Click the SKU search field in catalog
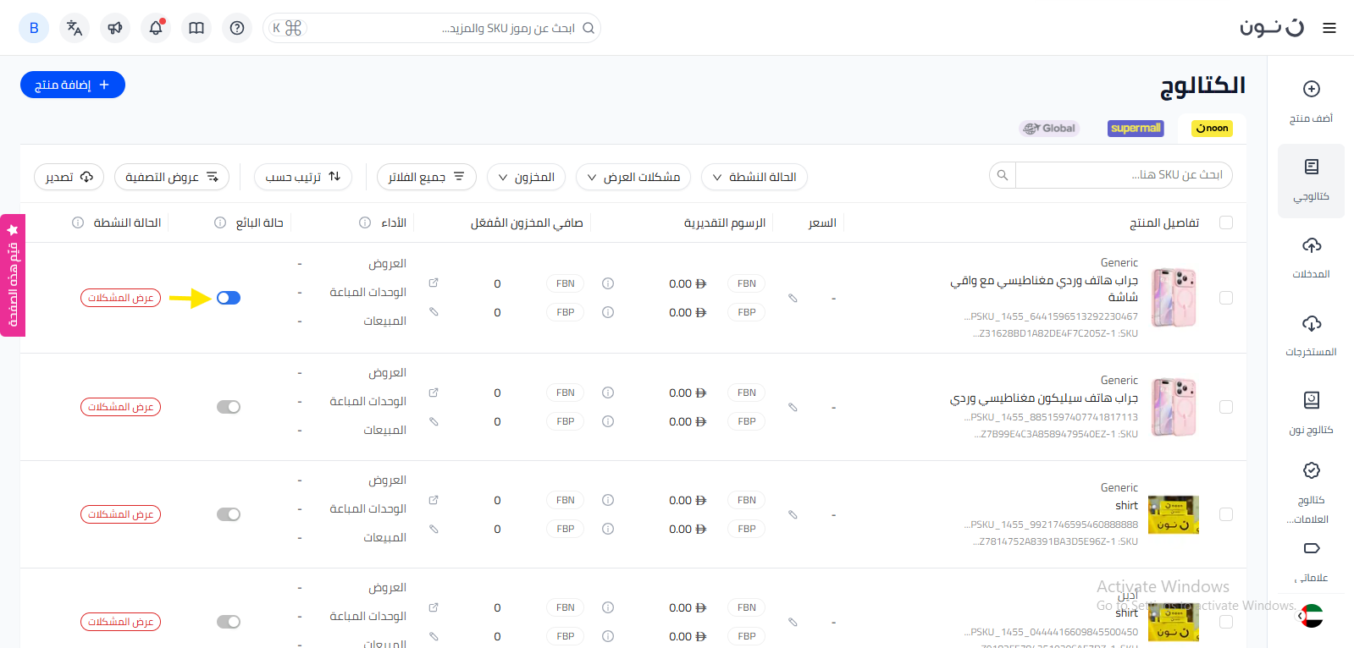 point(1123,175)
